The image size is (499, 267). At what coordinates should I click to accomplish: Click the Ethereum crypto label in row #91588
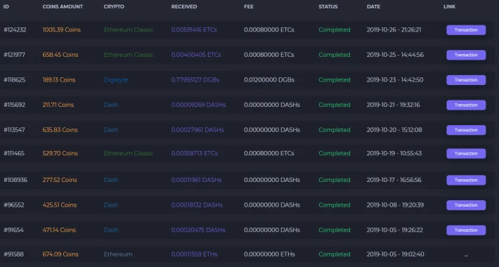click(x=118, y=254)
